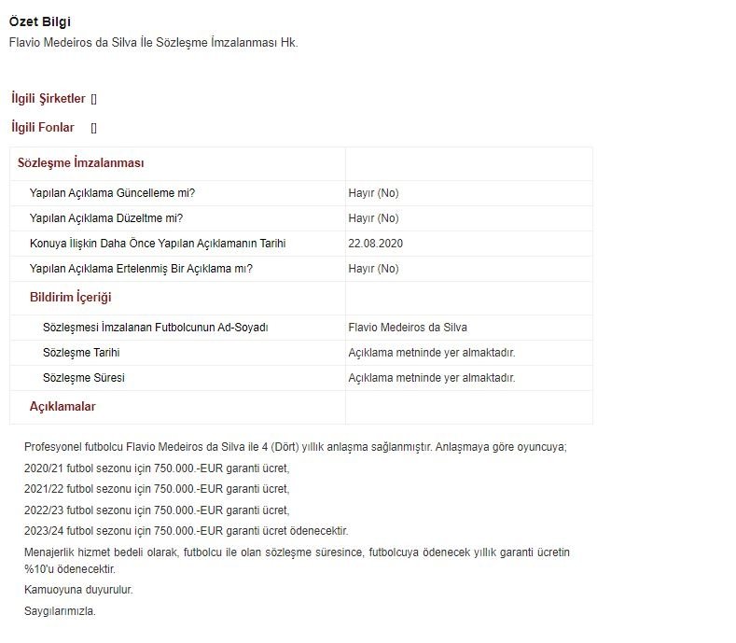The width and height of the screenshot is (736, 643).
Task: Click the Sözleşme Tarihi row label
Action: pos(81,353)
